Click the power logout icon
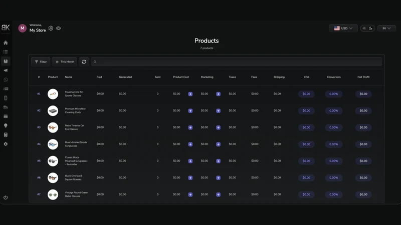The height and width of the screenshot is (225, 401). [x=6, y=197]
